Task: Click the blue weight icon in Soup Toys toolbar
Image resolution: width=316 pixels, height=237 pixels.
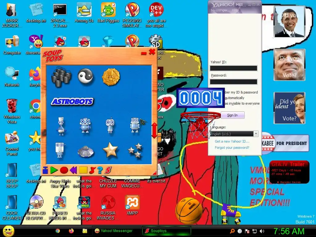Action: pyautogui.click(x=45, y=170)
